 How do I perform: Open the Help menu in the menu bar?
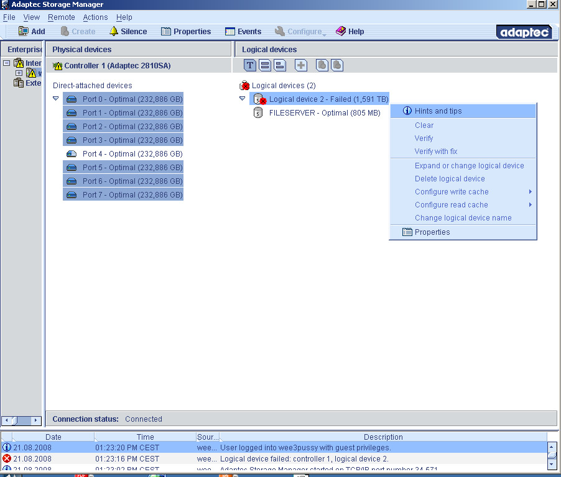(124, 17)
